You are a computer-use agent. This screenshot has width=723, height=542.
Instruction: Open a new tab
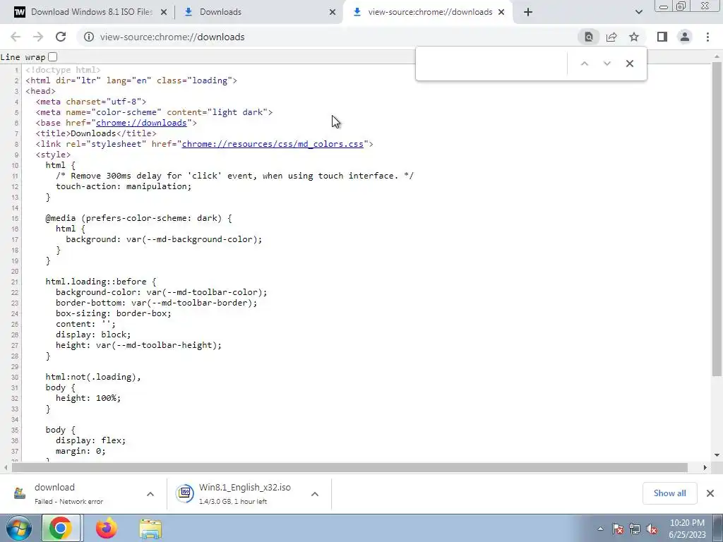click(528, 12)
